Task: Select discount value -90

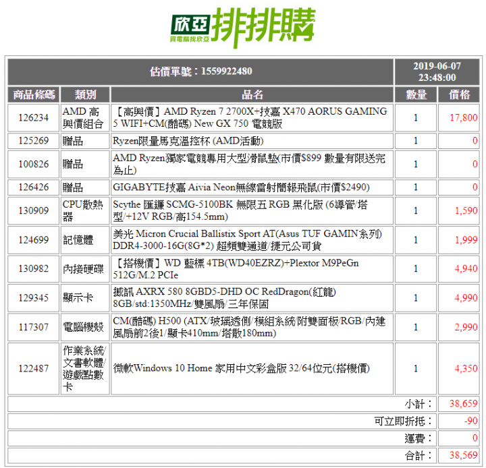Action: pos(471,421)
